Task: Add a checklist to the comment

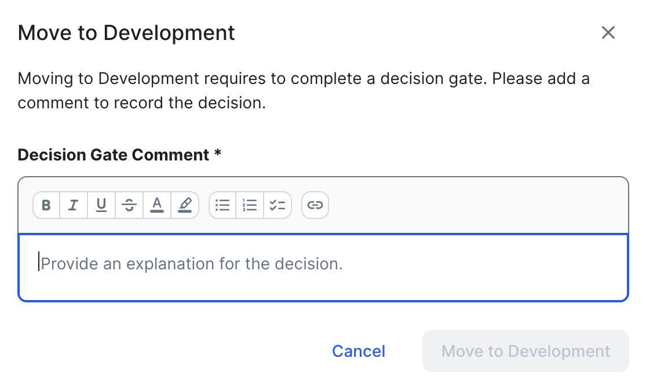Action: point(278,205)
